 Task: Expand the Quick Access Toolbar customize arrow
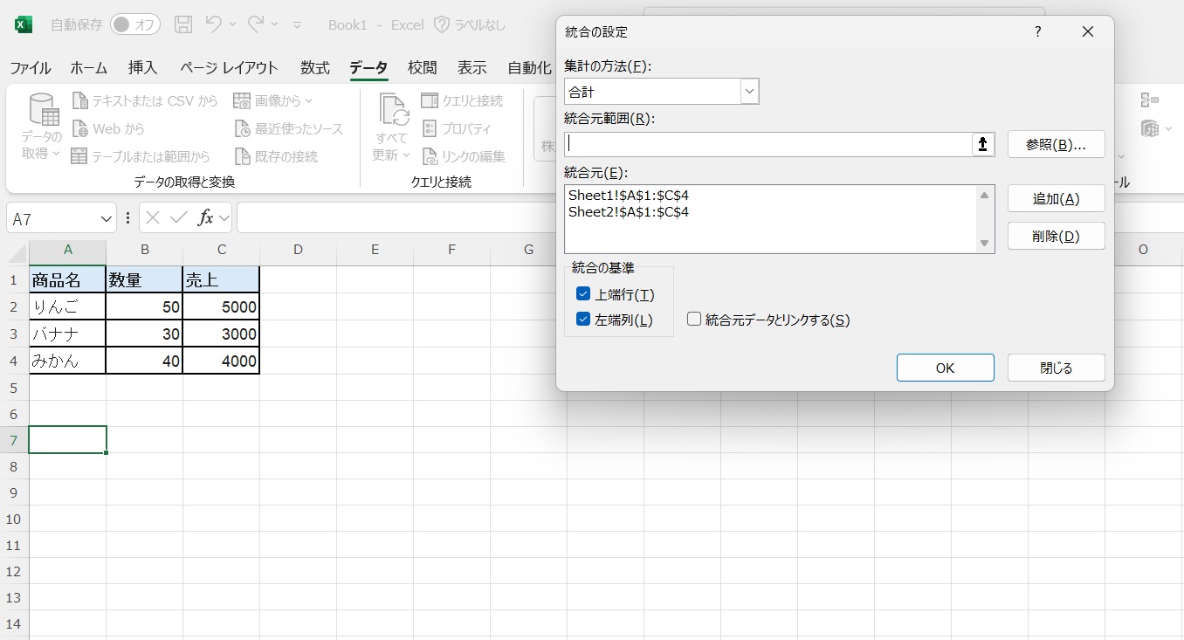[297, 25]
